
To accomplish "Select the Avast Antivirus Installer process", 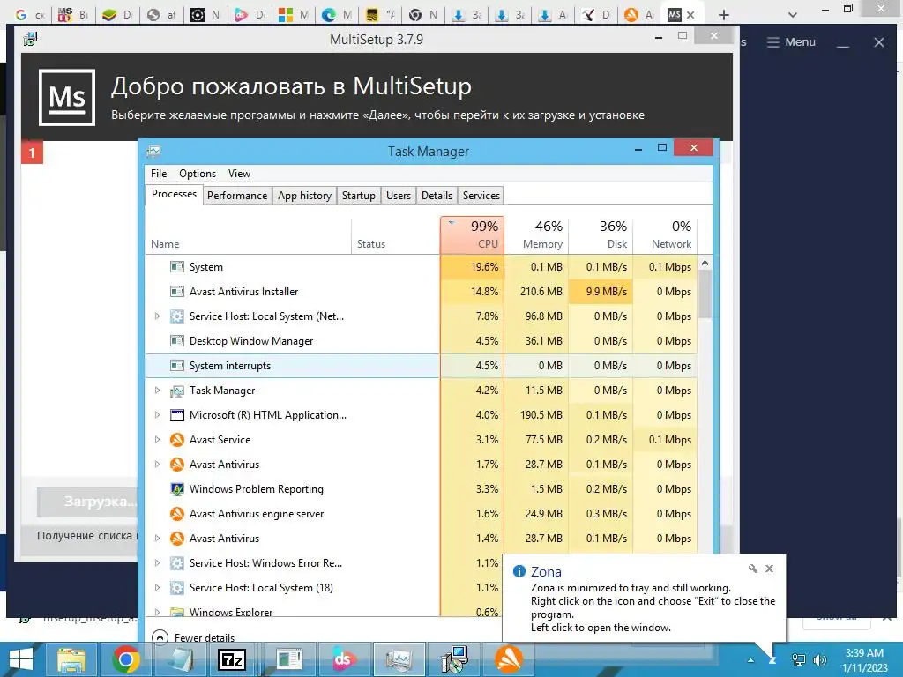I will [x=421, y=292].
